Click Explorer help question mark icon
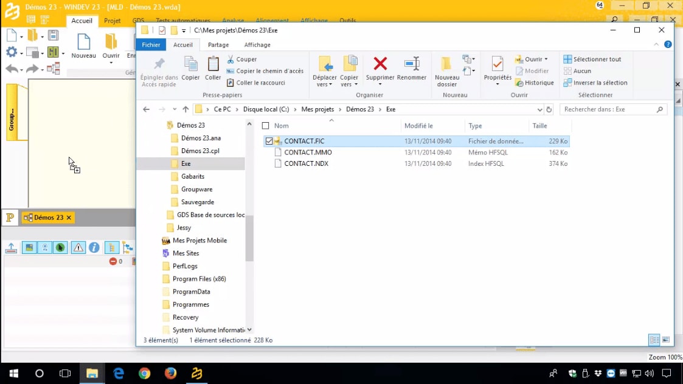683x384 pixels. [668, 44]
